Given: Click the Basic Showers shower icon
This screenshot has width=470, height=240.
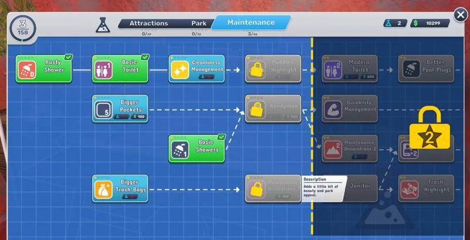Looking at the screenshot, I should 180,150.
